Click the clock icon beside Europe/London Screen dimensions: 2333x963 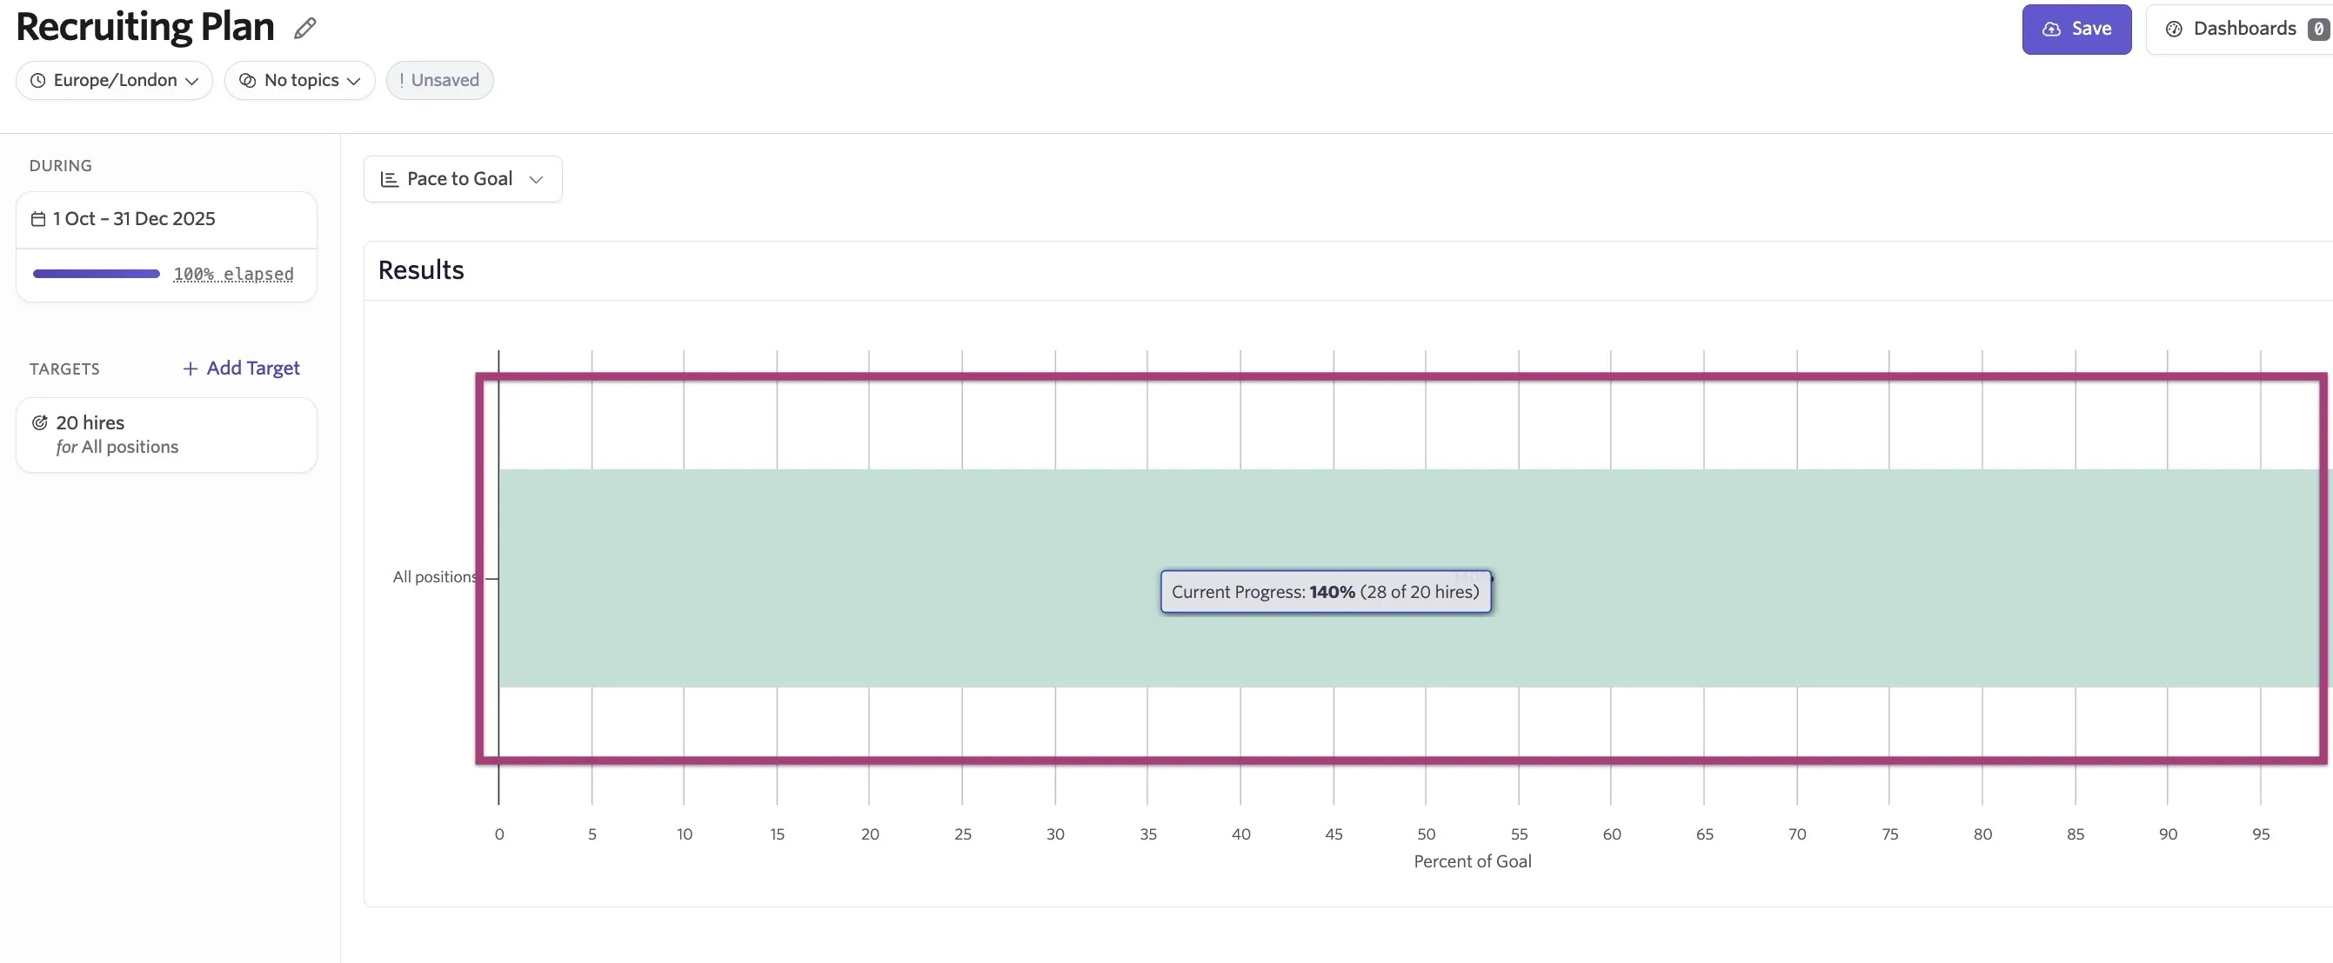(x=38, y=81)
